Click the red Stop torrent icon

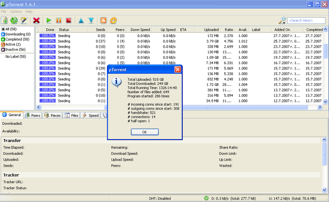(x=69, y=21)
